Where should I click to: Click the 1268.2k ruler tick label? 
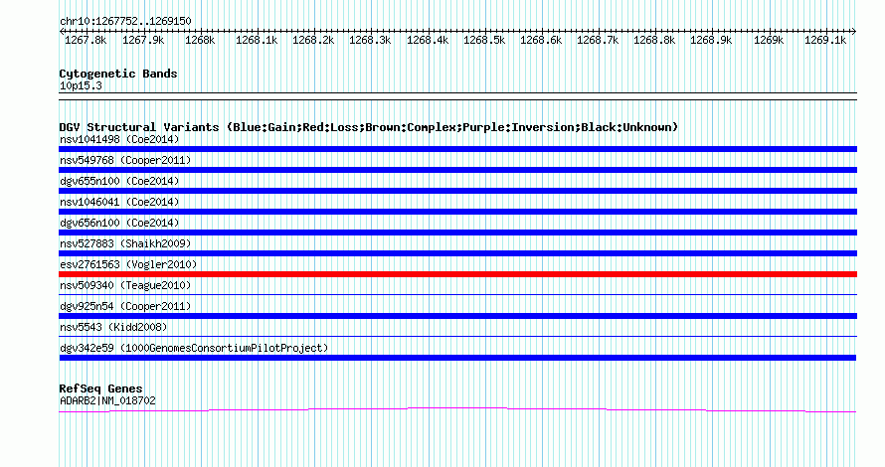[x=313, y=40]
